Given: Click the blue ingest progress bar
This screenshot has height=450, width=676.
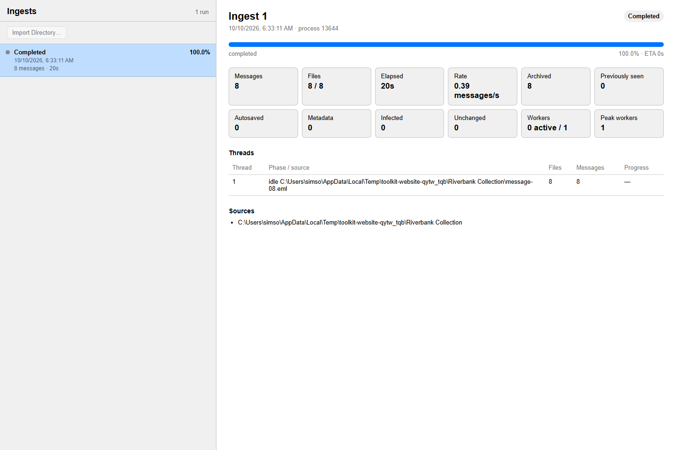Looking at the screenshot, I should [446, 45].
